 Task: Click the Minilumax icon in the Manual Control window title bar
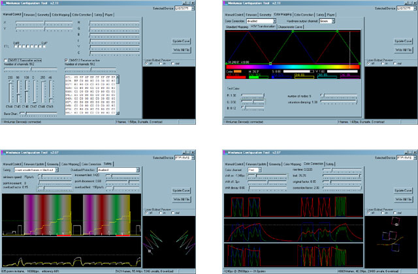pyautogui.click(x=4, y=4)
